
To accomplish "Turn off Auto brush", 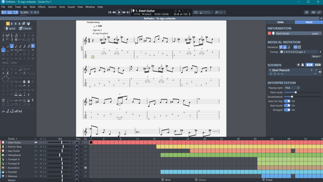I will click(287, 105).
